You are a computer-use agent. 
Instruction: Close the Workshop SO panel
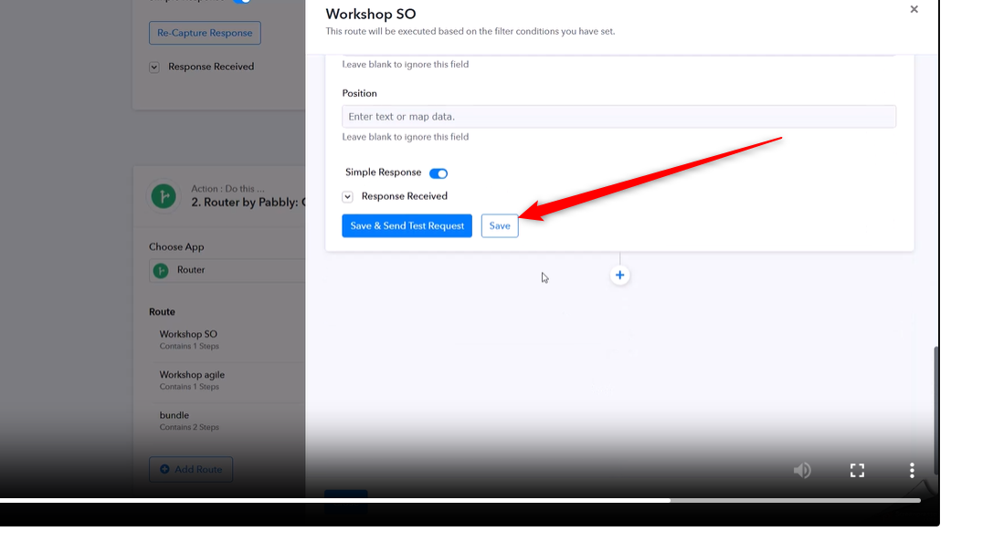point(914,9)
